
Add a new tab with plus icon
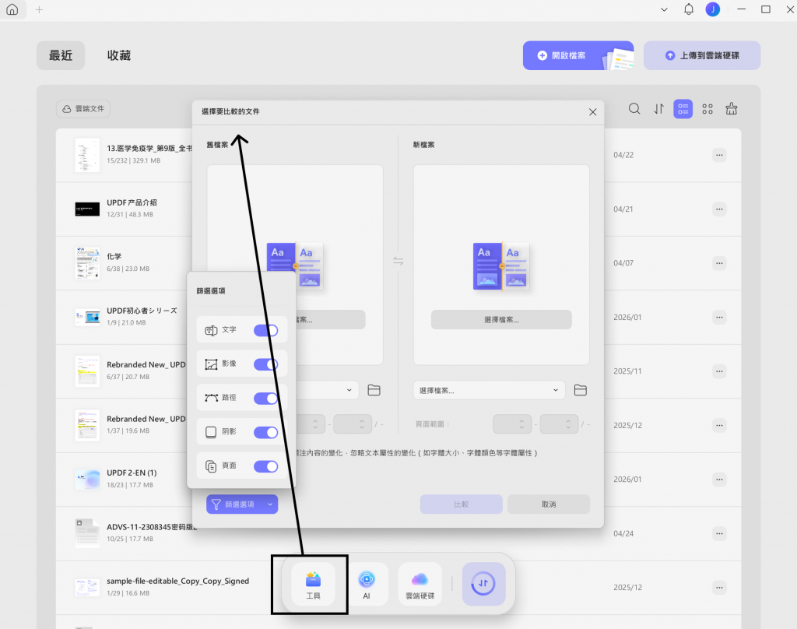pos(39,9)
